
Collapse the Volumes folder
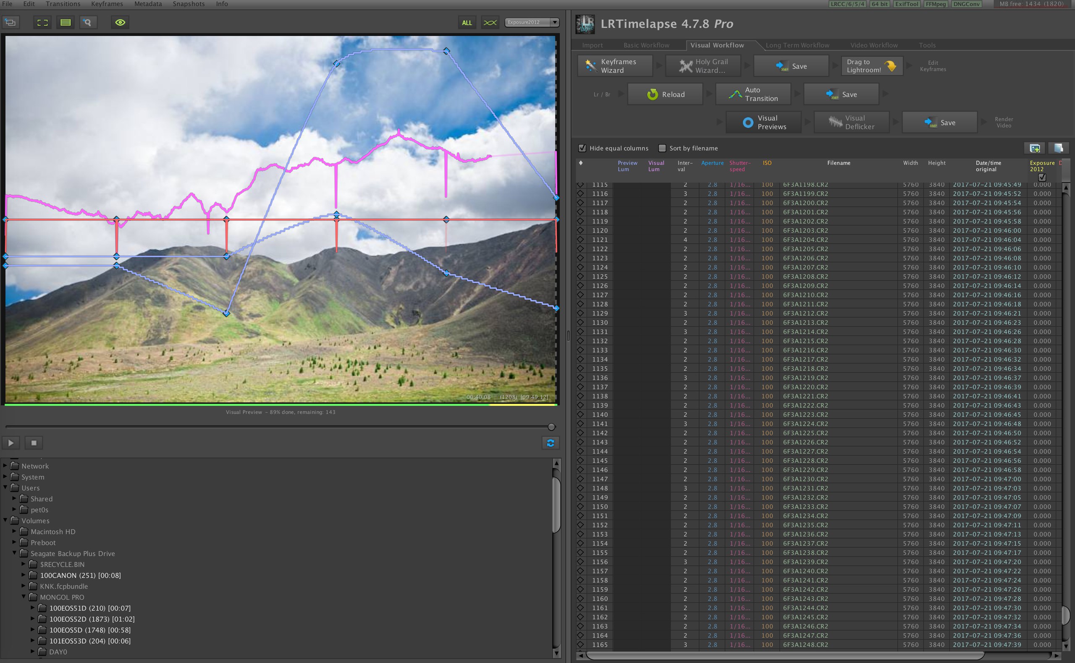pos(5,520)
